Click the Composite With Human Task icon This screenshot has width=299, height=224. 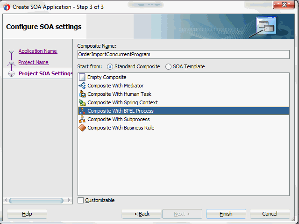pos(82,94)
